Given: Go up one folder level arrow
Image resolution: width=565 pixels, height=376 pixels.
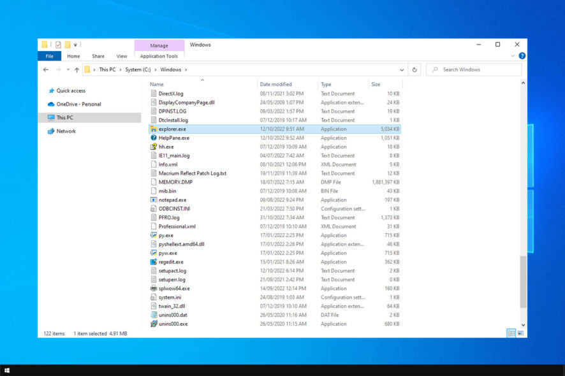Looking at the screenshot, I should click(77, 70).
